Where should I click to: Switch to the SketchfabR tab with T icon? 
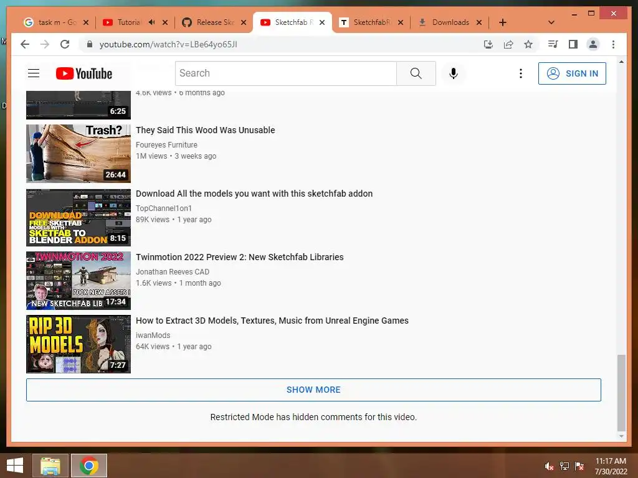click(372, 22)
